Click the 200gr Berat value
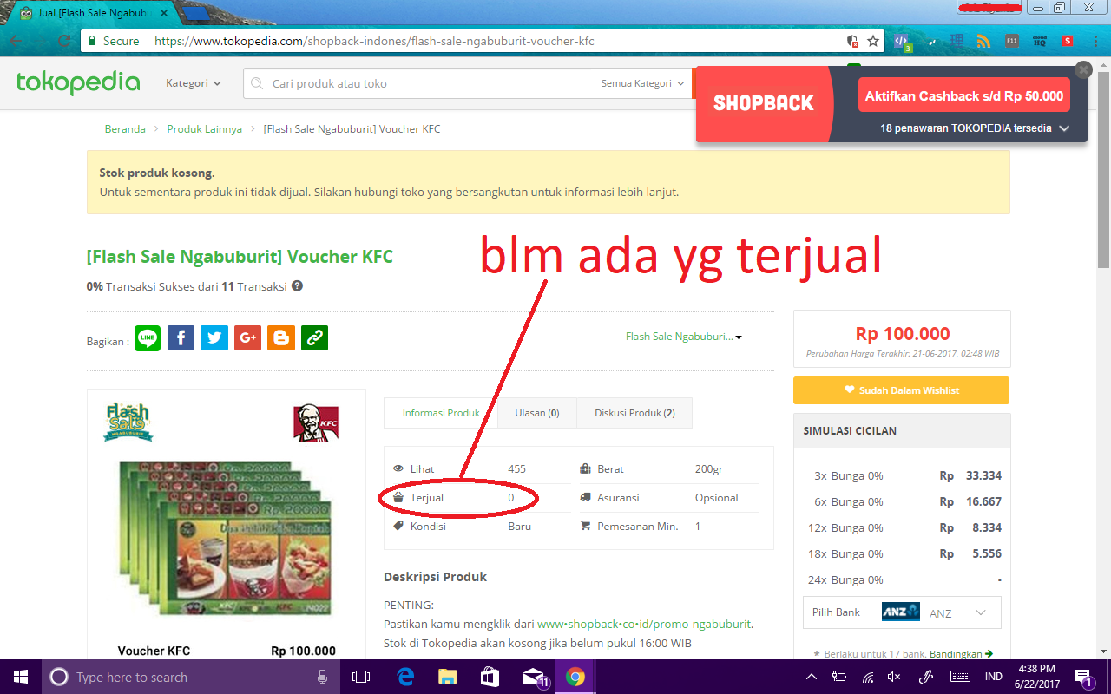The height and width of the screenshot is (694, 1111). (x=709, y=469)
